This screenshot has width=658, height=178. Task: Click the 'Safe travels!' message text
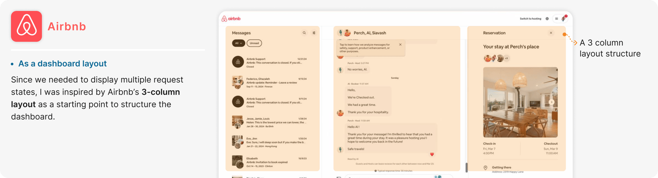(x=356, y=148)
